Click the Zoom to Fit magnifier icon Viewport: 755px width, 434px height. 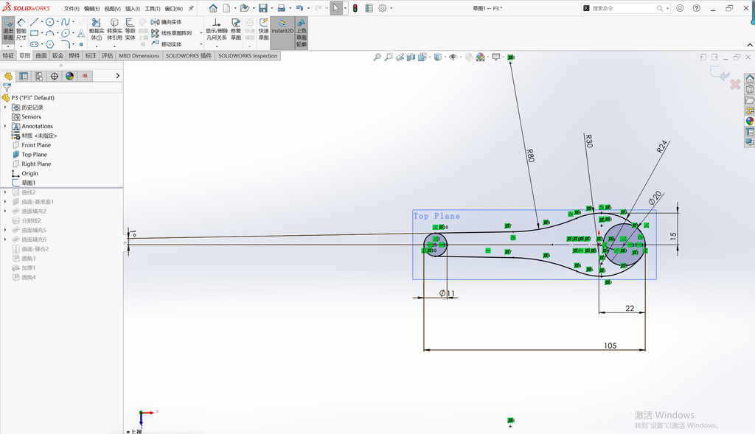tap(377, 57)
